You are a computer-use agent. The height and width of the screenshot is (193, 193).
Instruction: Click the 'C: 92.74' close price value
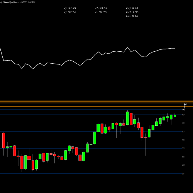70,12
